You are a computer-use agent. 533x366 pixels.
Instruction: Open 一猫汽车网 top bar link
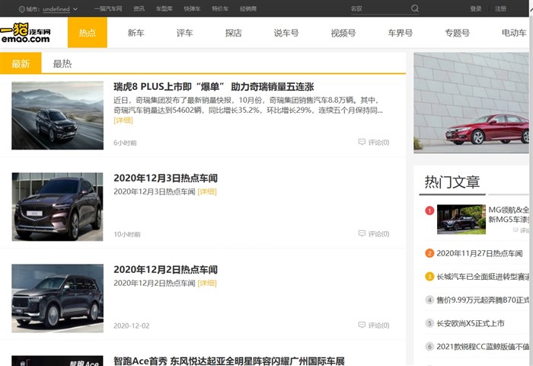[x=108, y=9]
